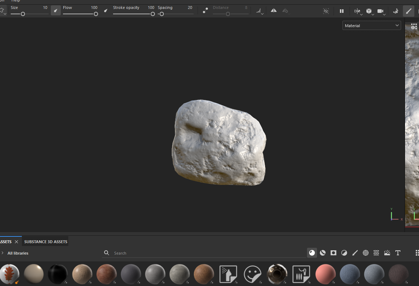The height and width of the screenshot is (286, 419).
Task: Click the Spacing value 20
Action: coord(190,7)
